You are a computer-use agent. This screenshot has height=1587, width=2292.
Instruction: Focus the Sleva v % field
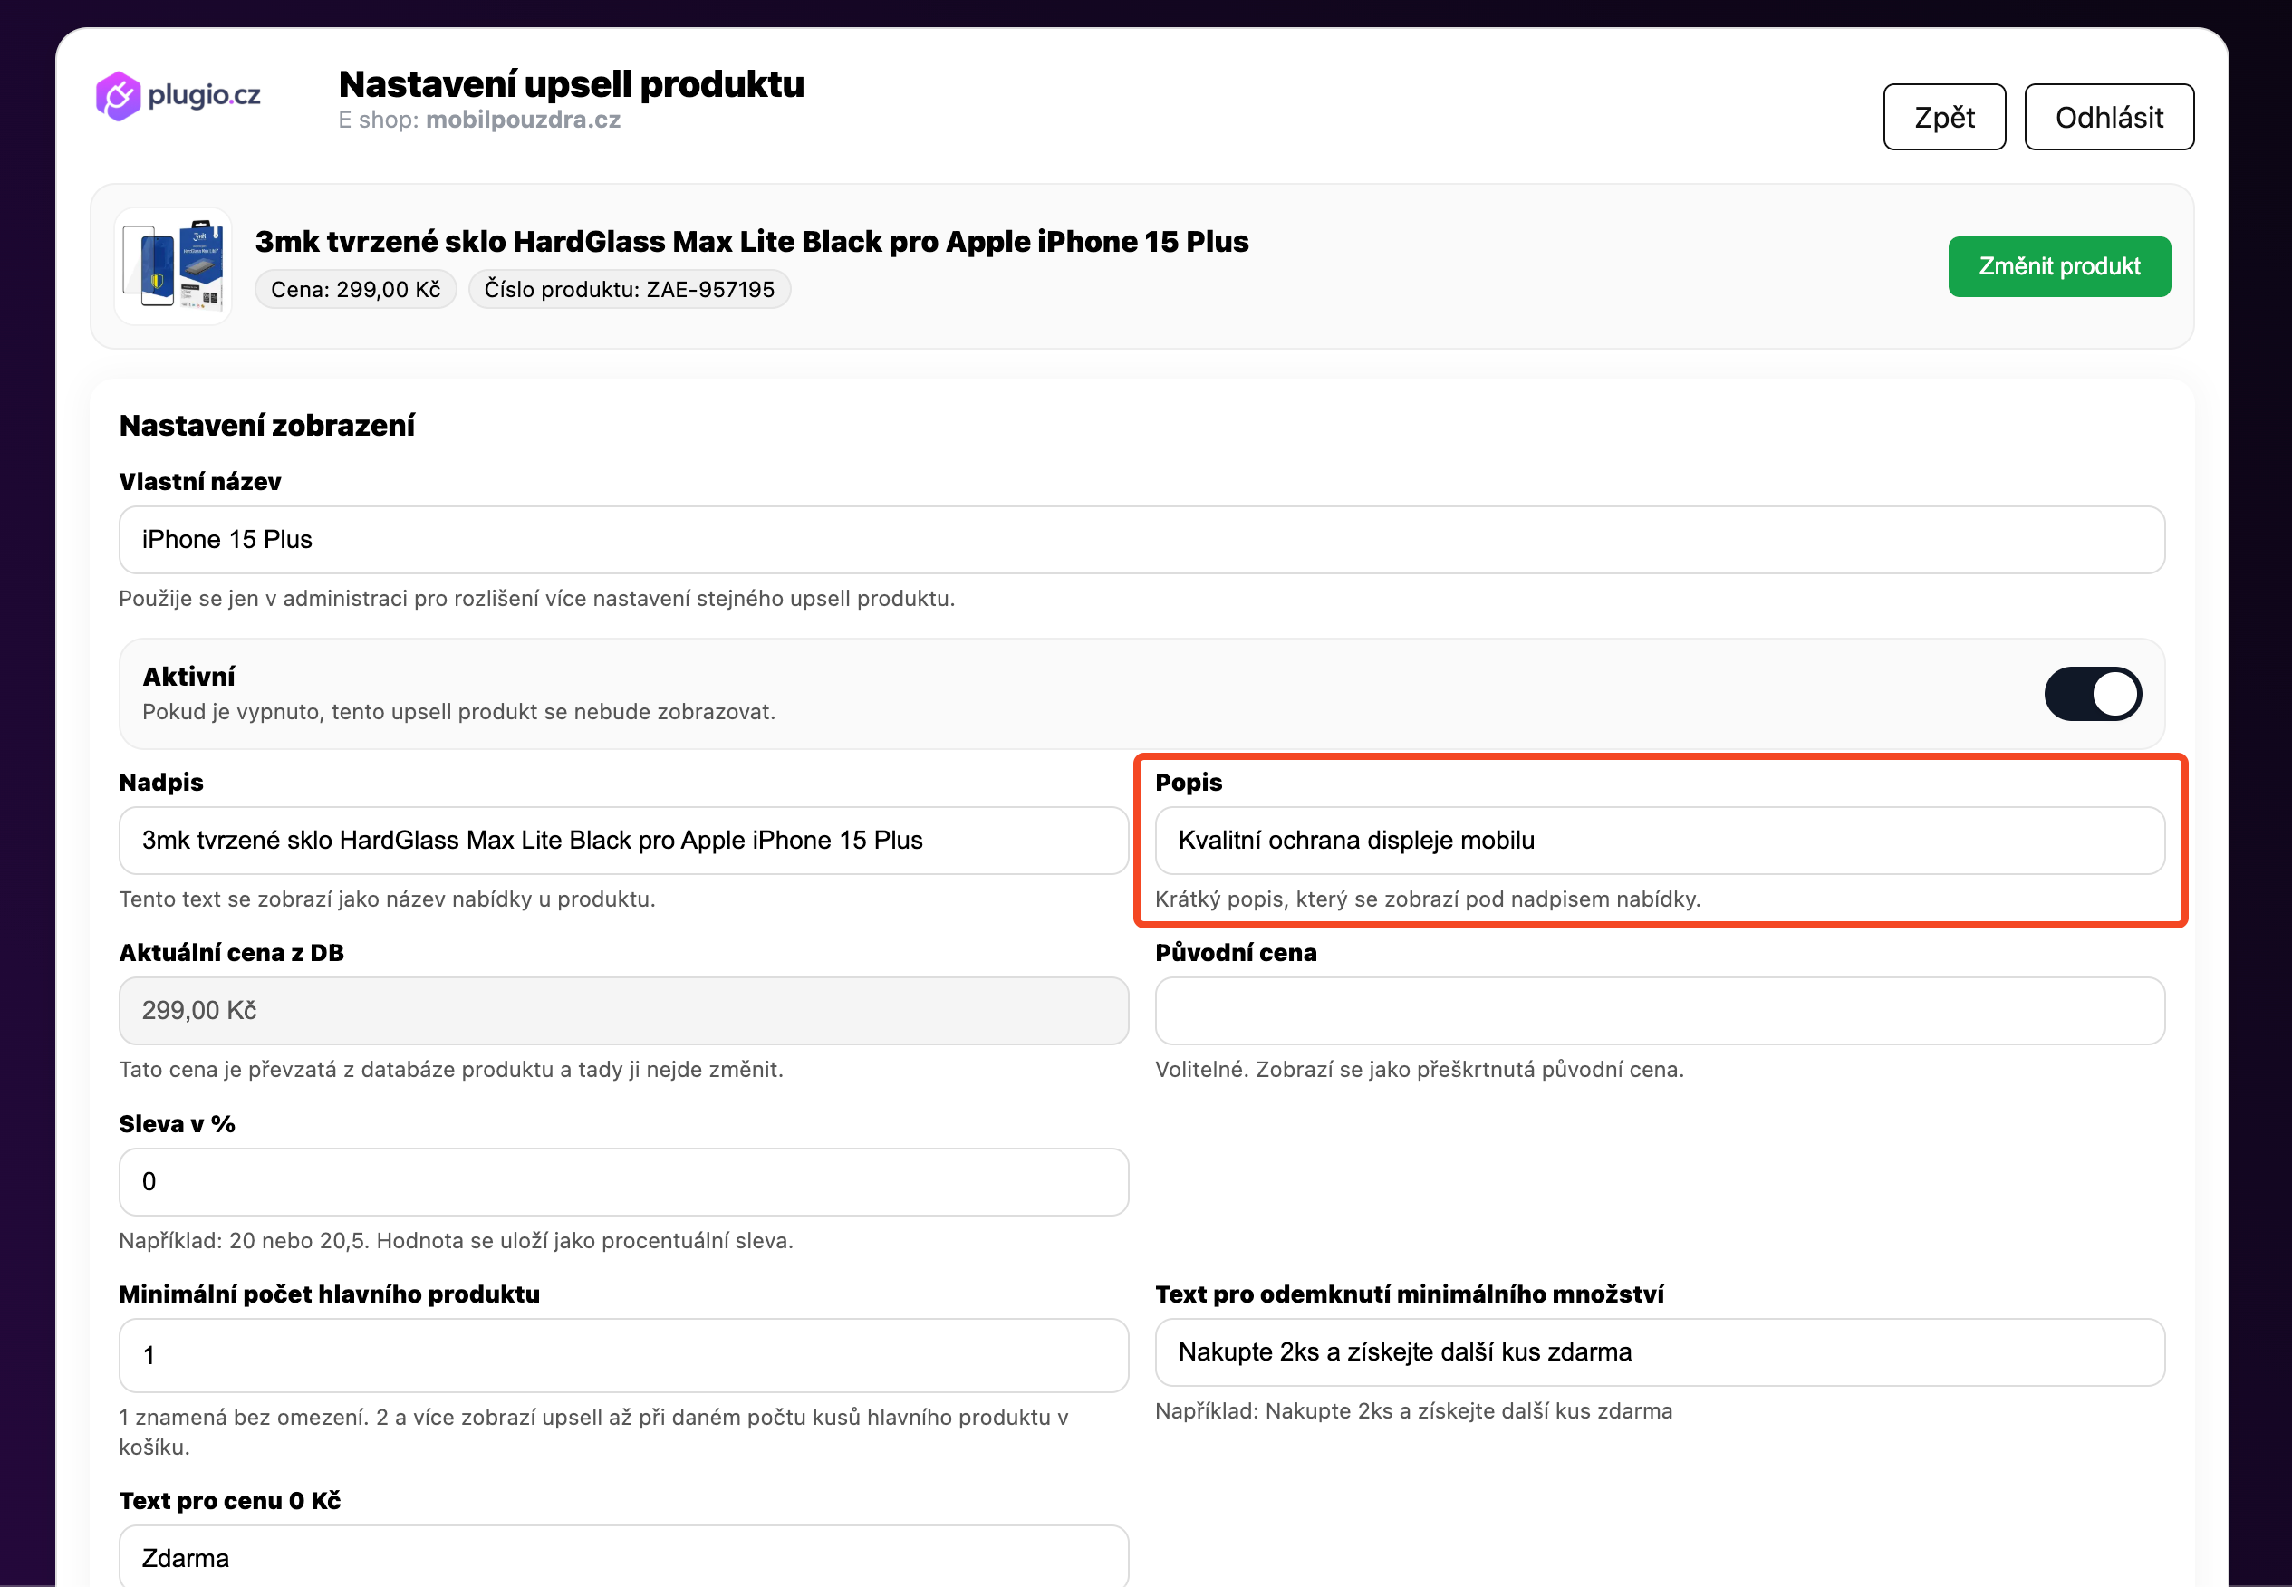tap(623, 1182)
